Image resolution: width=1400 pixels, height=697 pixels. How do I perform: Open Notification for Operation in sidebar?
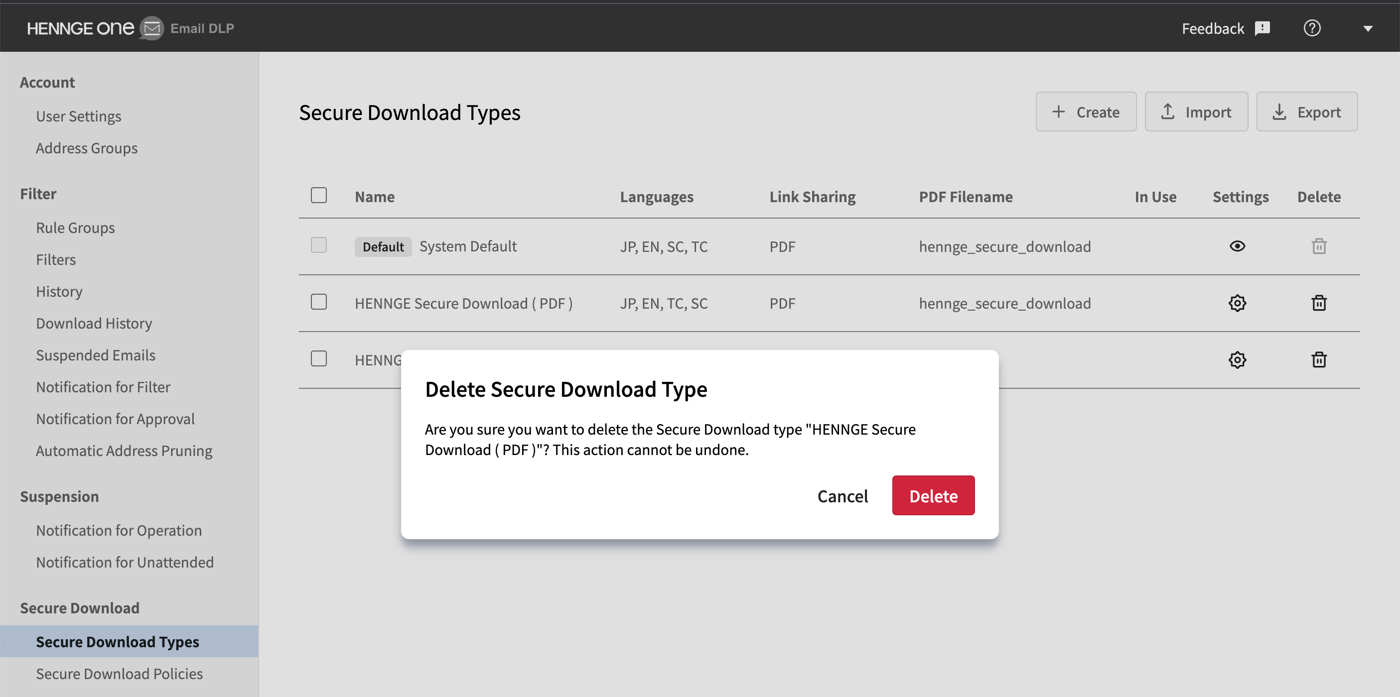(x=119, y=530)
